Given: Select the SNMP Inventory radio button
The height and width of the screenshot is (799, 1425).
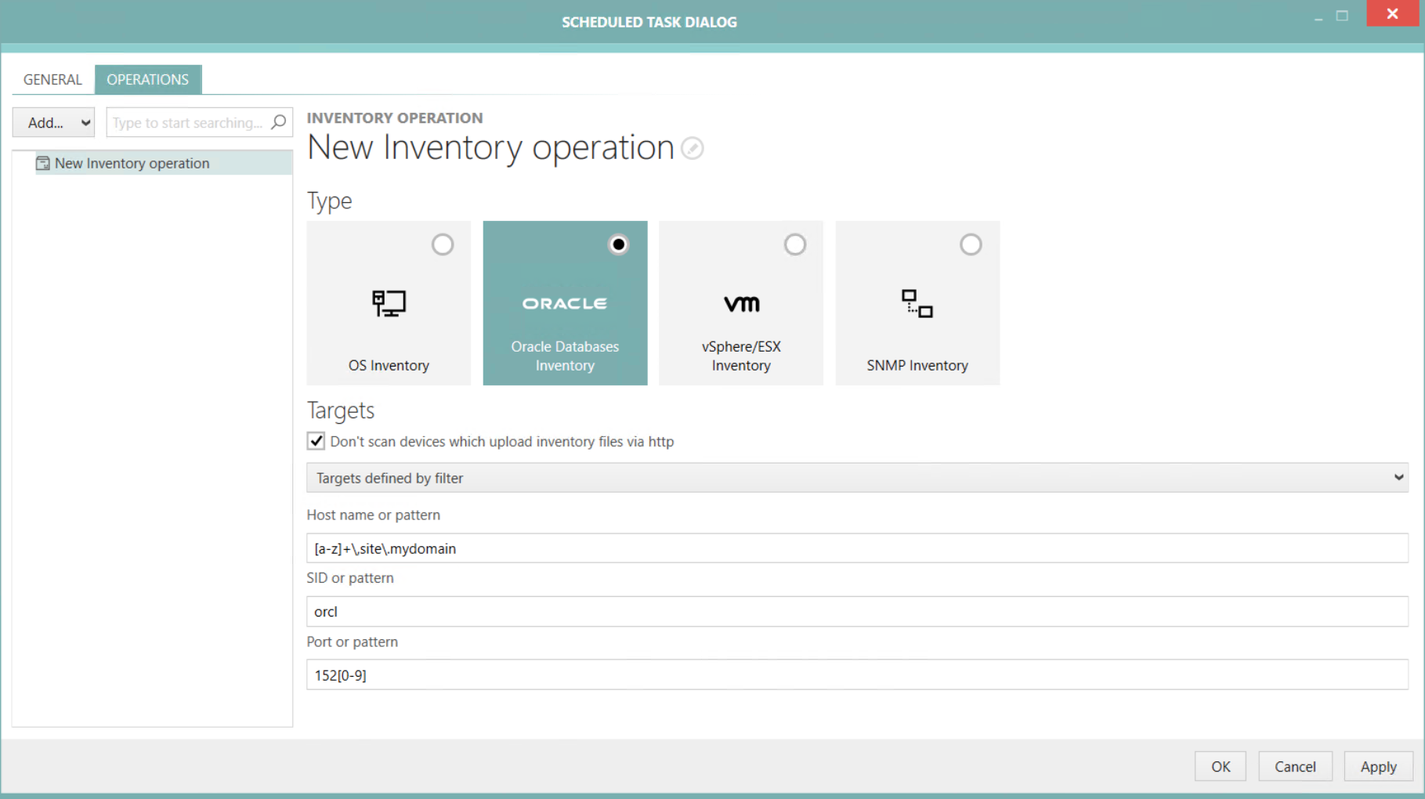Looking at the screenshot, I should (971, 244).
